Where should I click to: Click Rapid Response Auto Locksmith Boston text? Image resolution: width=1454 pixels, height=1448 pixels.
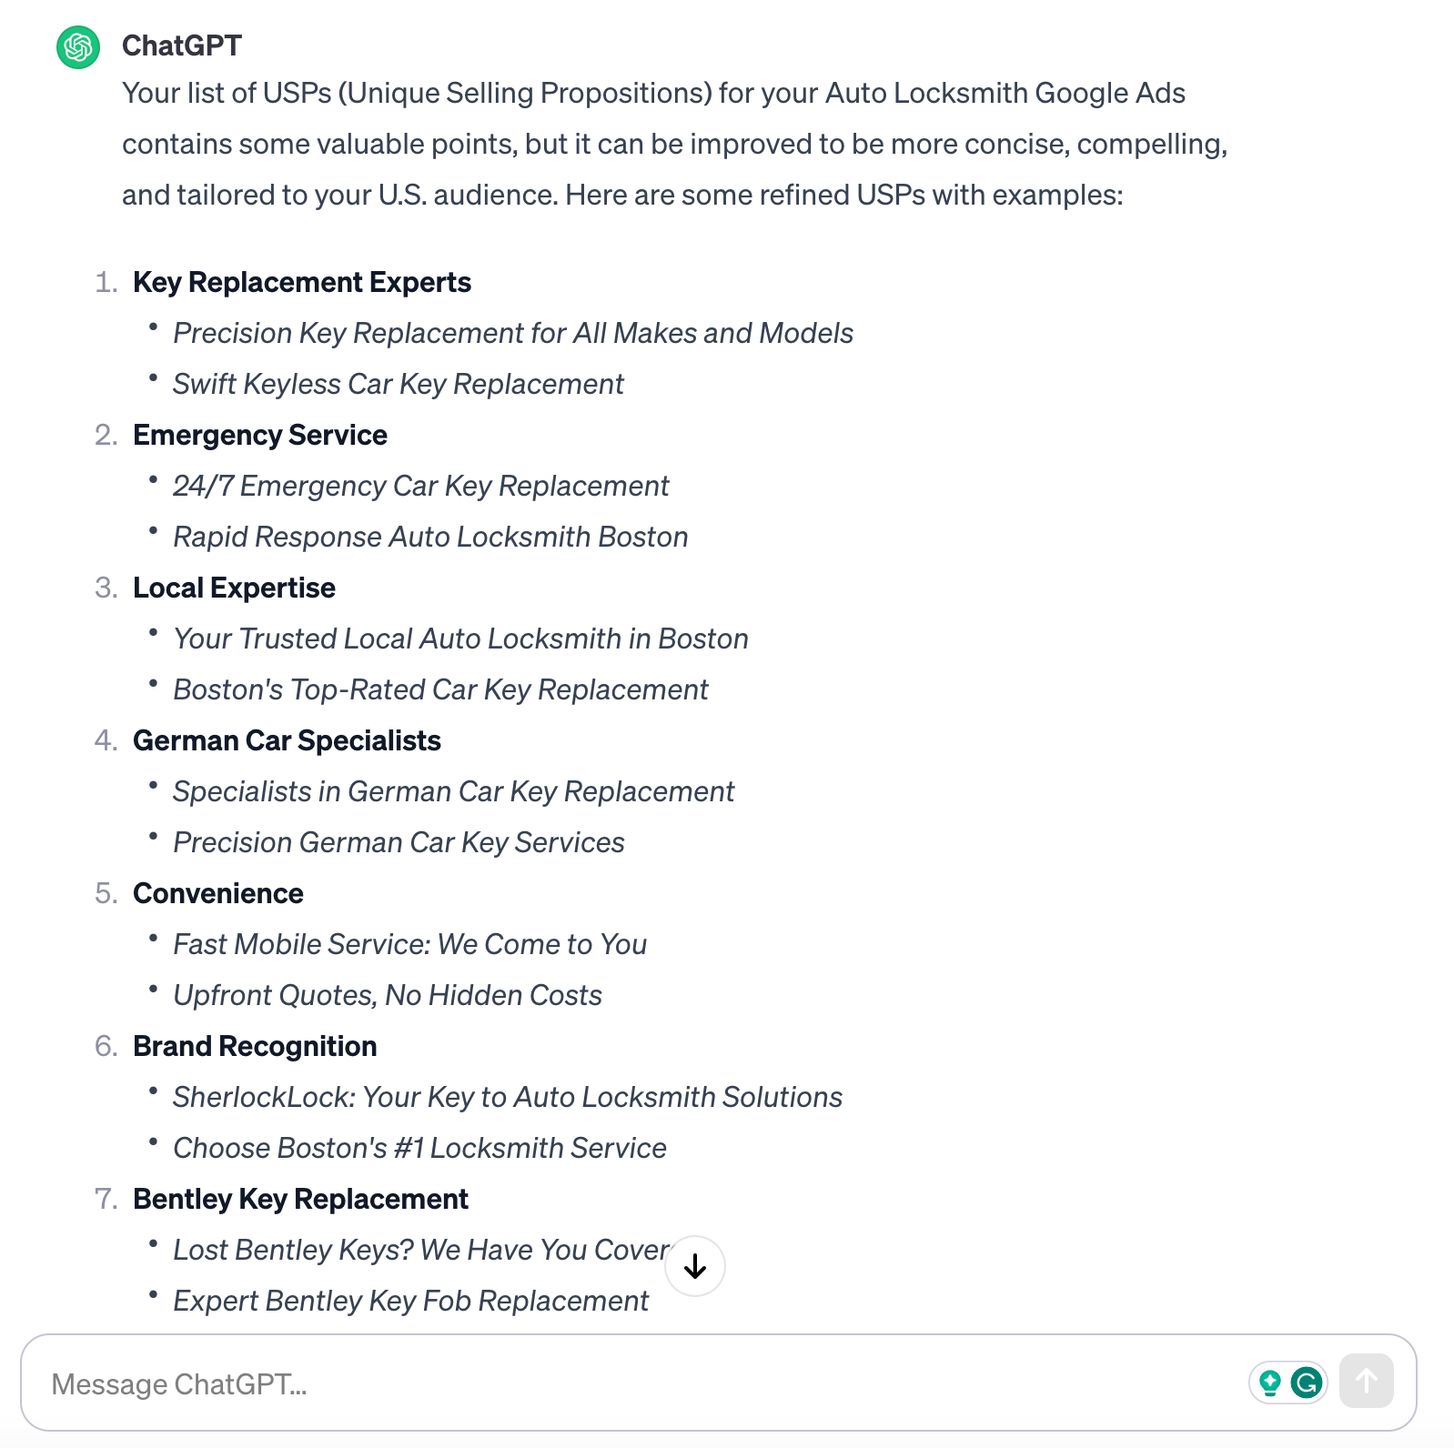(x=430, y=538)
